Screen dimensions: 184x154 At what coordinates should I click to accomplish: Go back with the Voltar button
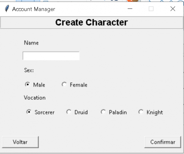click(x=20, y=142)
